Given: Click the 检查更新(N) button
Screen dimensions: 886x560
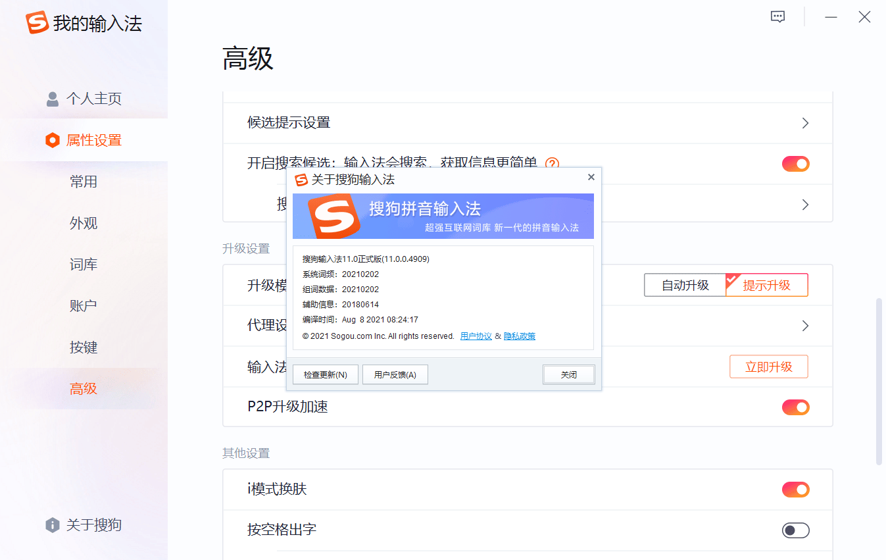Looking at the screenshot, I should tap(325, 374).
